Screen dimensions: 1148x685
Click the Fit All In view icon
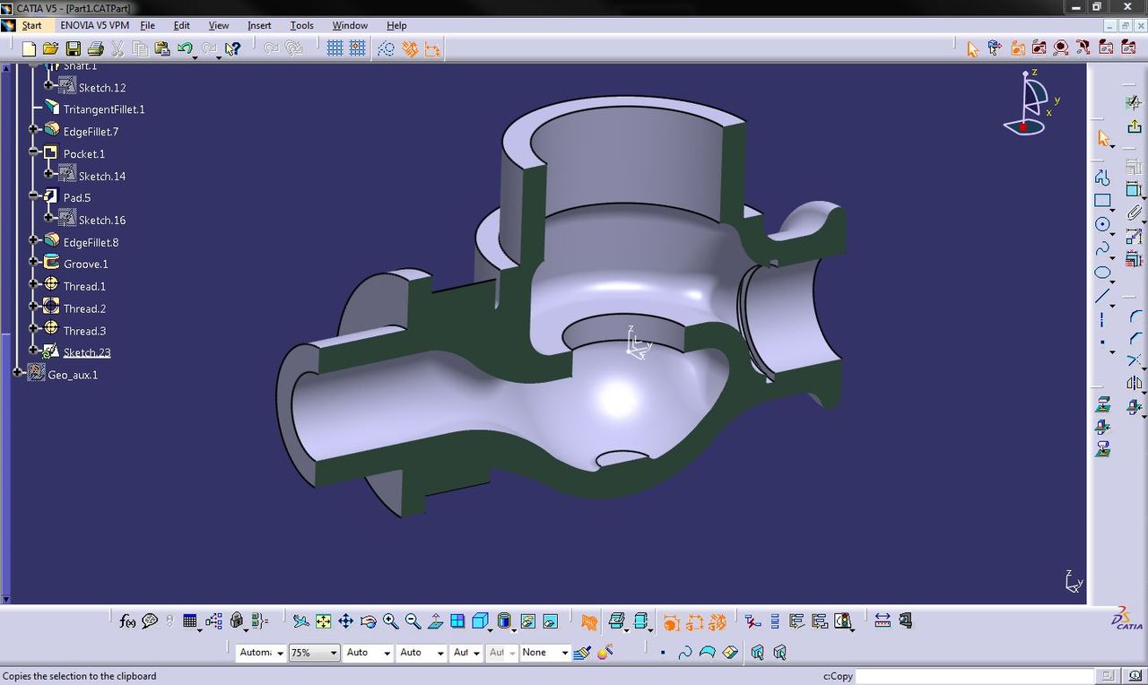click(x=323, y=620)
